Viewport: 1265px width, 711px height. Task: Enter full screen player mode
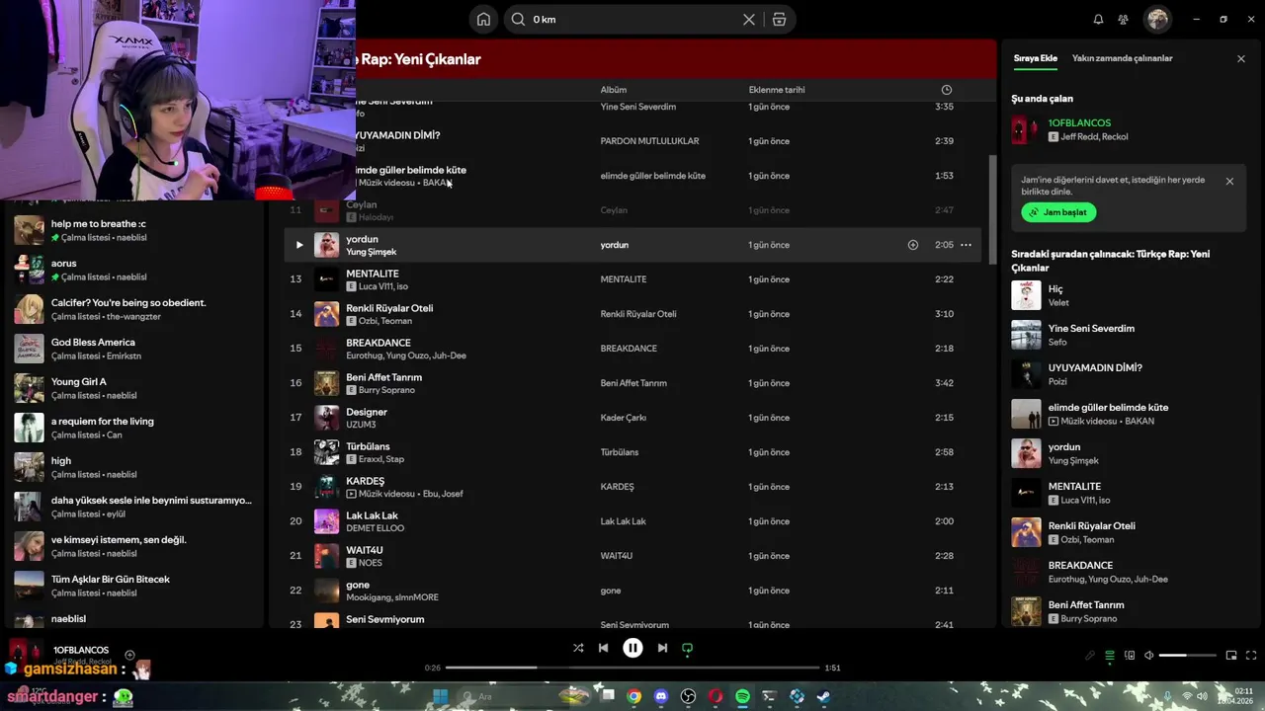click(1251, 656)
